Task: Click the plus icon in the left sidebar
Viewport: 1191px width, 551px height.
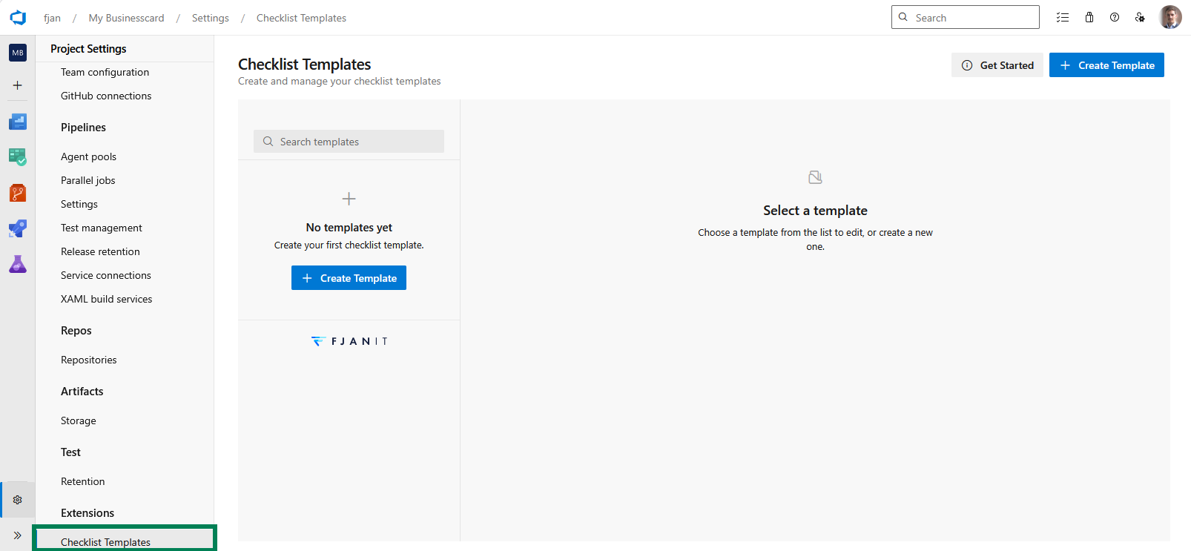Action: pyautogui.click(x=18, y=85)
